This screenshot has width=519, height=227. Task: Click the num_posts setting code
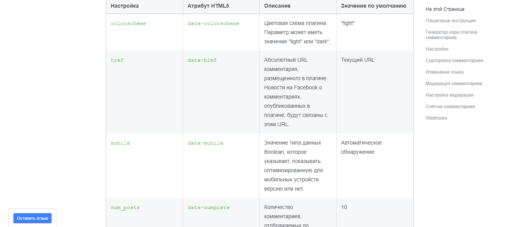coord(125,207)
